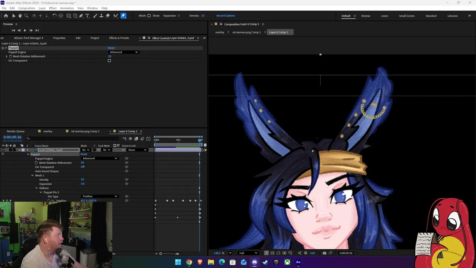
Task: Select the Type text tool
Action: click(87, 16)
